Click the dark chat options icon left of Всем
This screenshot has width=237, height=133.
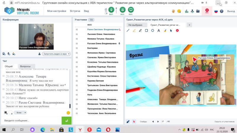[6, 113]
